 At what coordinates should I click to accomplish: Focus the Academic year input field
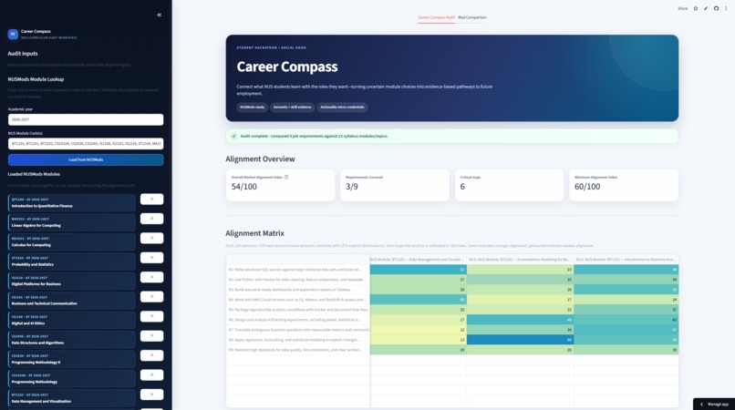pyautogui.click(x=86, y=119)
